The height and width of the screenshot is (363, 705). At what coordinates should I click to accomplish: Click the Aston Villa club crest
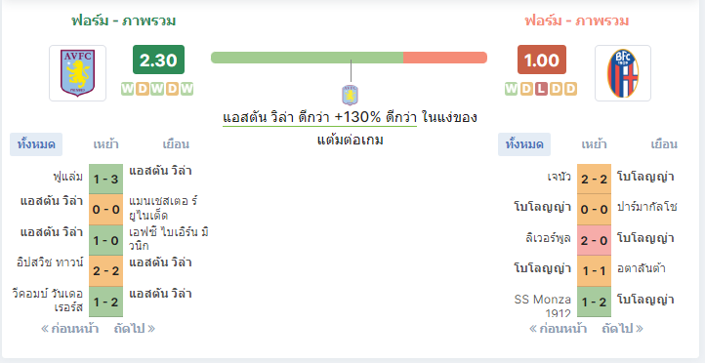click(x=78, y=73)
